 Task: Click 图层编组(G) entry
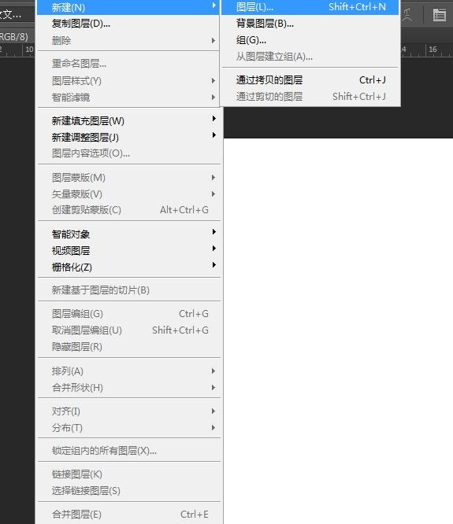tap(128, 313)
